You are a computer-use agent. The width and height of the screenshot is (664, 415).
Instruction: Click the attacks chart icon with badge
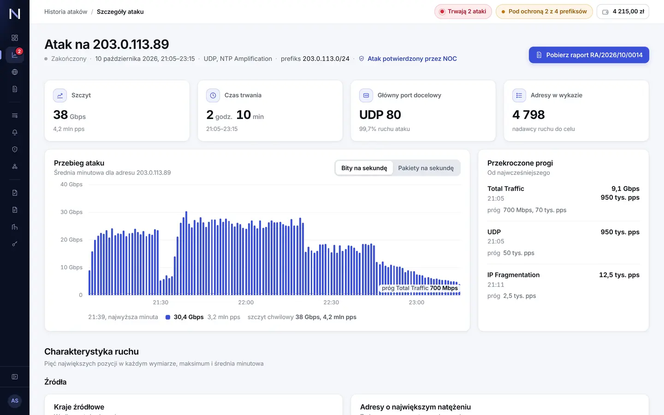tap(15, 55)
